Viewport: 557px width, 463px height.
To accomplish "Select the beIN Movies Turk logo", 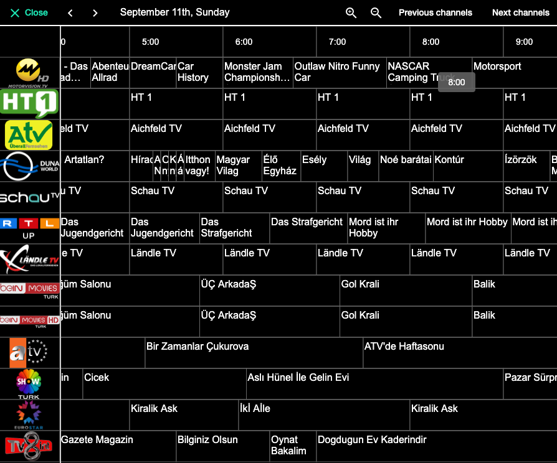I will [x=29, y=291].
